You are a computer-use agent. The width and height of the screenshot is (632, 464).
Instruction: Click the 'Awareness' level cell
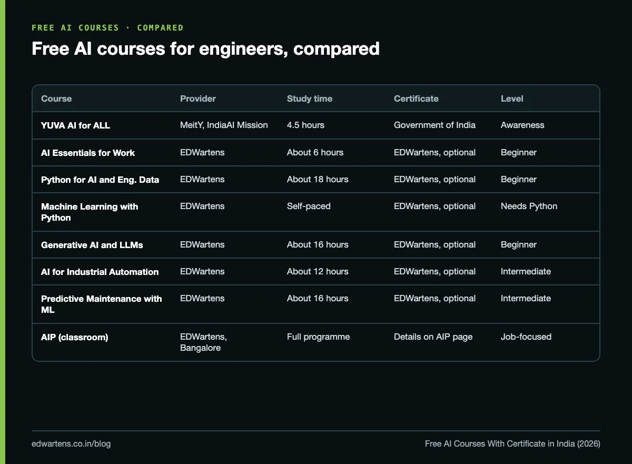(522, 125)
